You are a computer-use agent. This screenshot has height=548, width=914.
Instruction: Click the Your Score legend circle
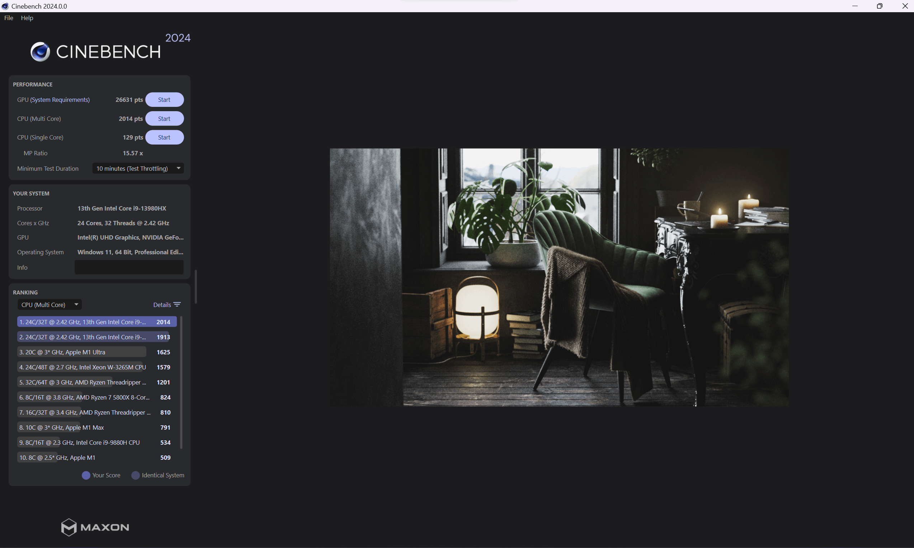pyautogui.click(x=86, y=475)
